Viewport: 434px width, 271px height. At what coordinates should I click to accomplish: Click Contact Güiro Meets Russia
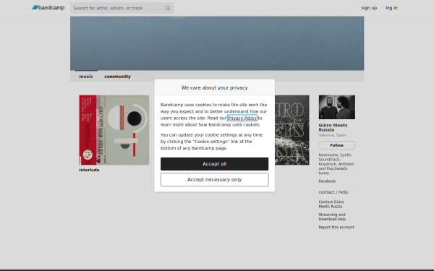pos(331,204)
